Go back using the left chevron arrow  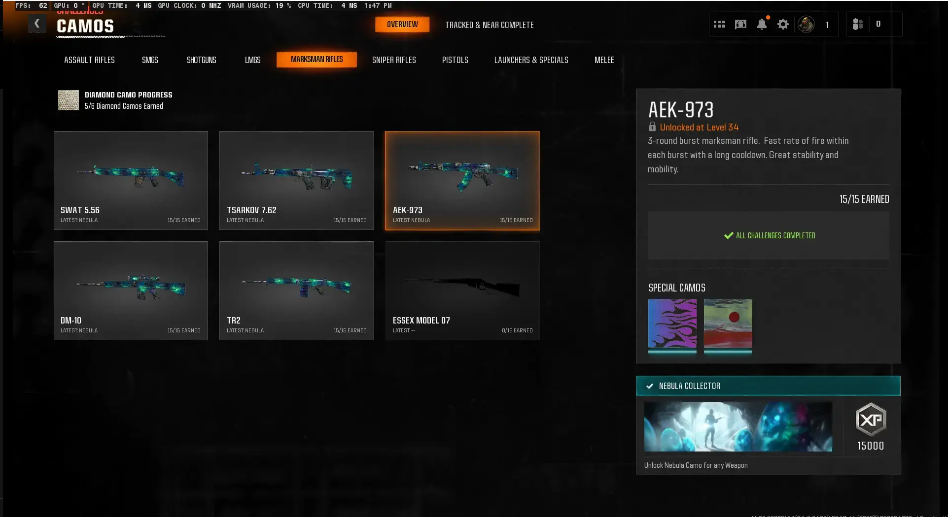pyautogui.click(x=37, y=24)
